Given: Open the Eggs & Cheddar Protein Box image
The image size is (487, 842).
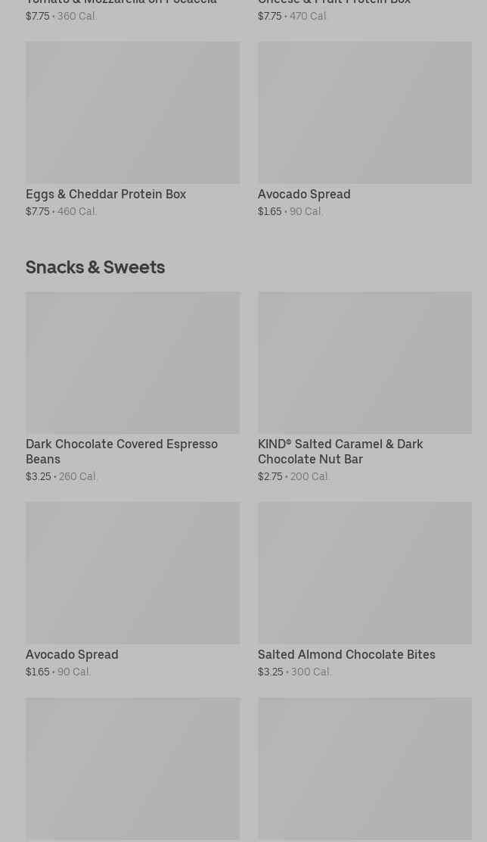Looking at the screenshot, I should click(x=132, y=112).
